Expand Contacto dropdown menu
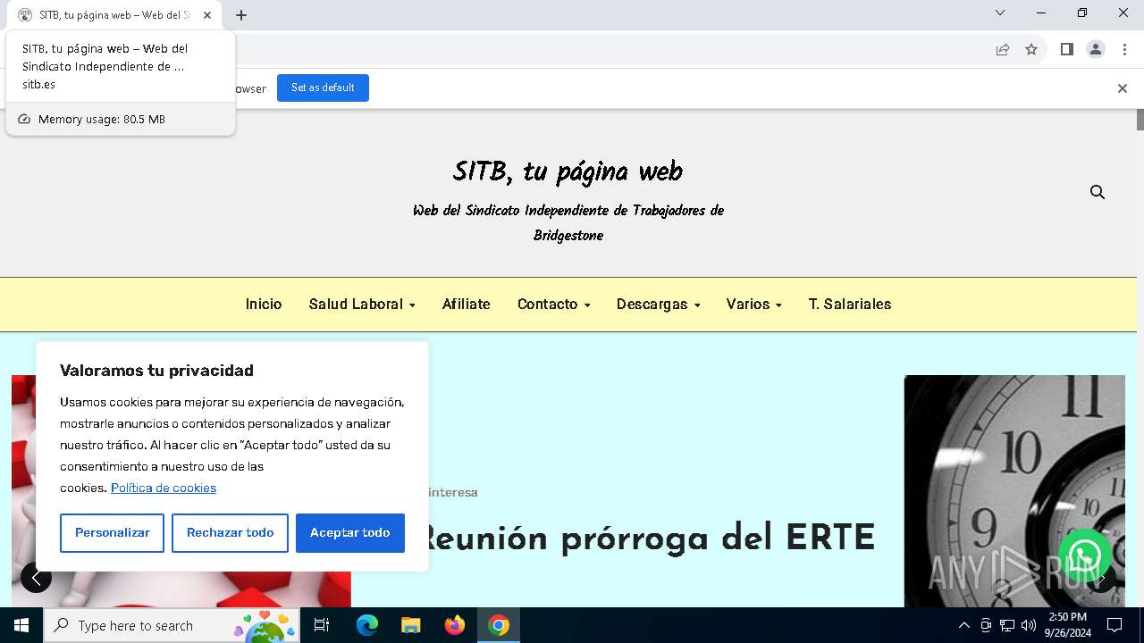This screenshot has width=1144, height=643. tap(553, 305)
